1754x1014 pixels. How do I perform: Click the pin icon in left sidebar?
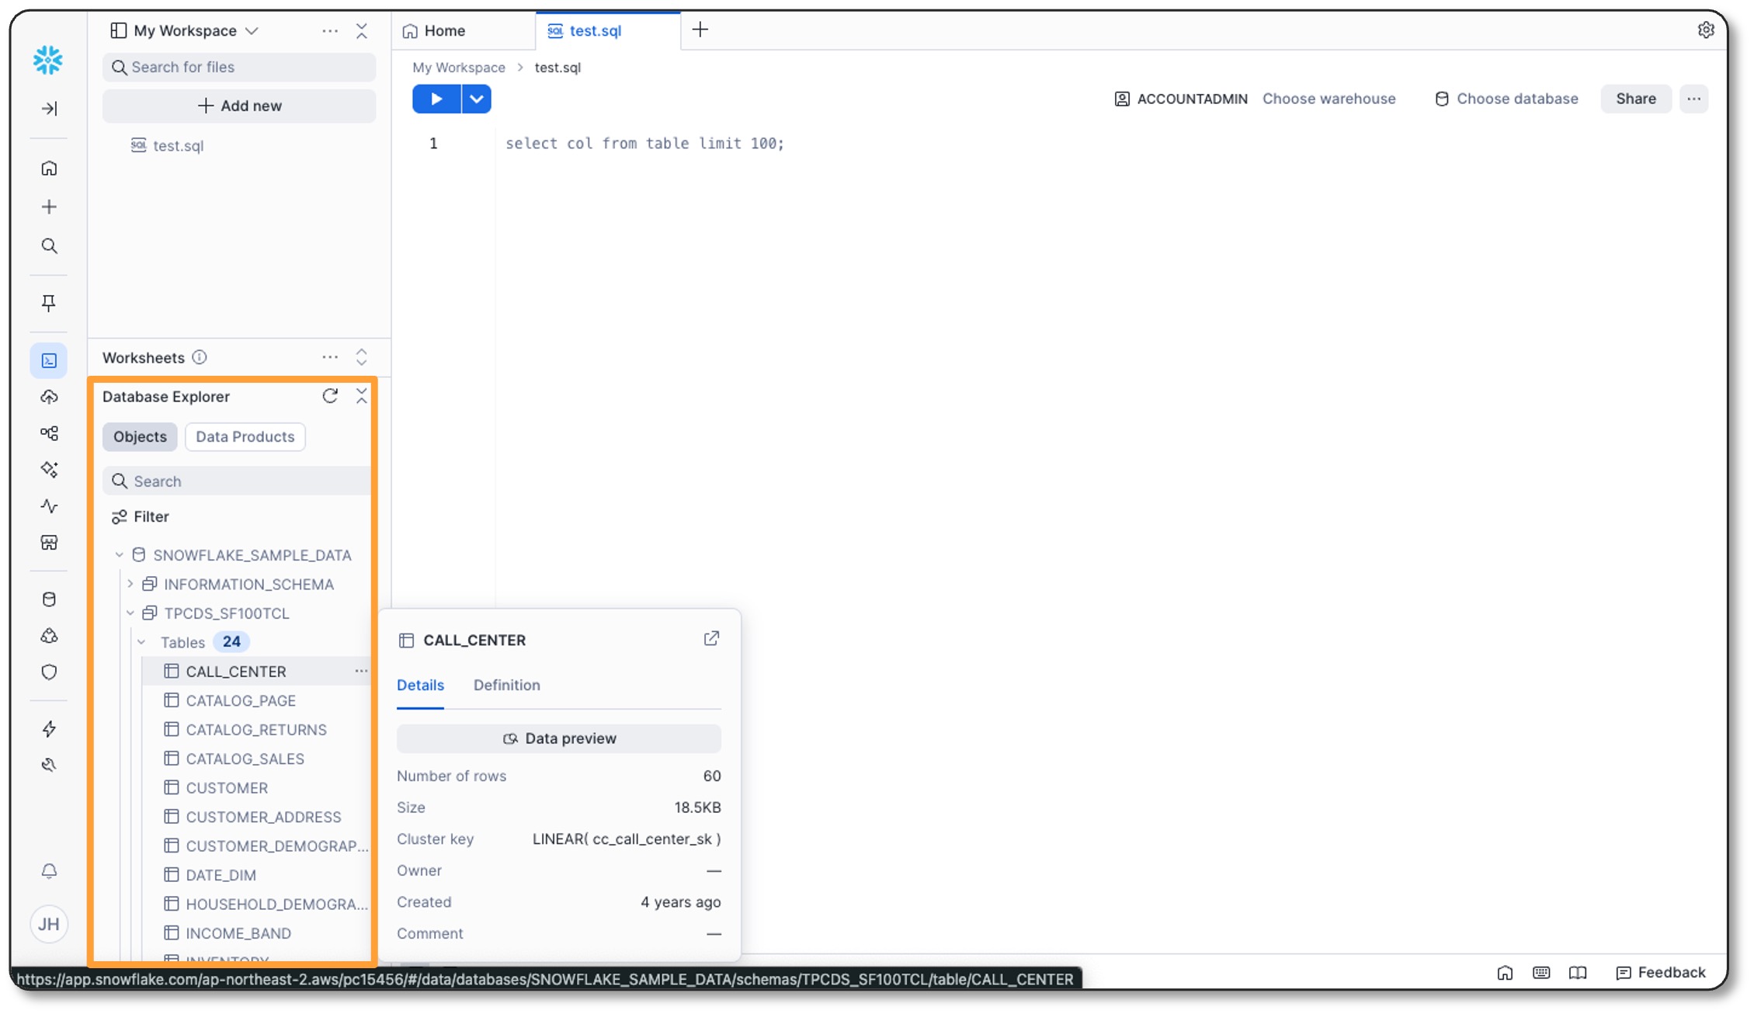[x=49, y=303]
